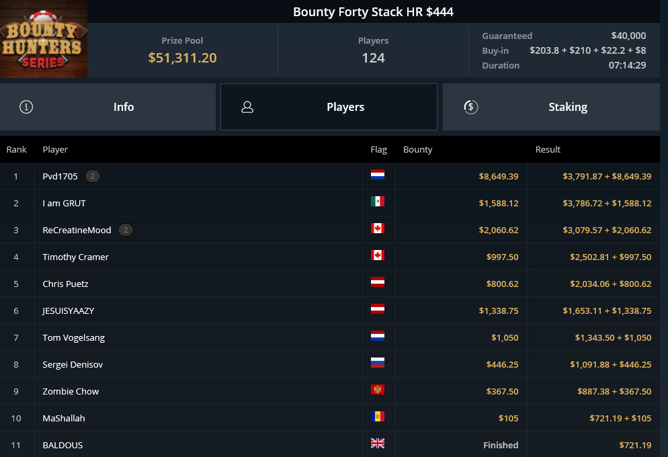Image resolution: width=668 pixels, height=457 pixels.
Task: Sort by the Rank column header
Action: click(17, 149)
